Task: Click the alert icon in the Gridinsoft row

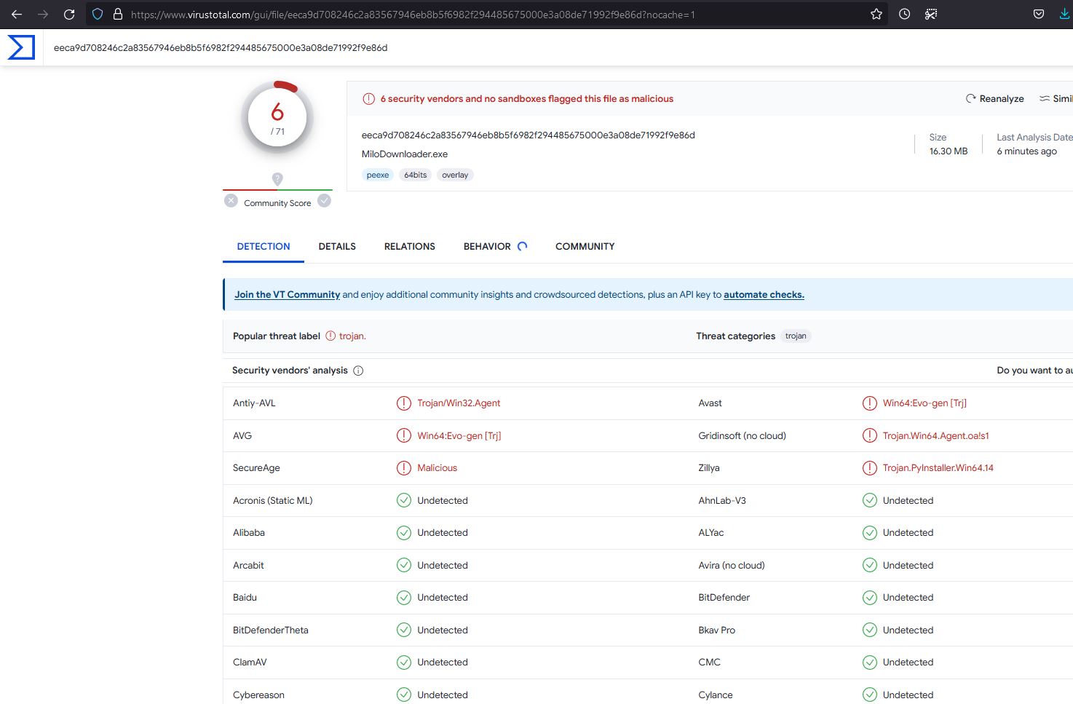Action: (x=870, y=435)
